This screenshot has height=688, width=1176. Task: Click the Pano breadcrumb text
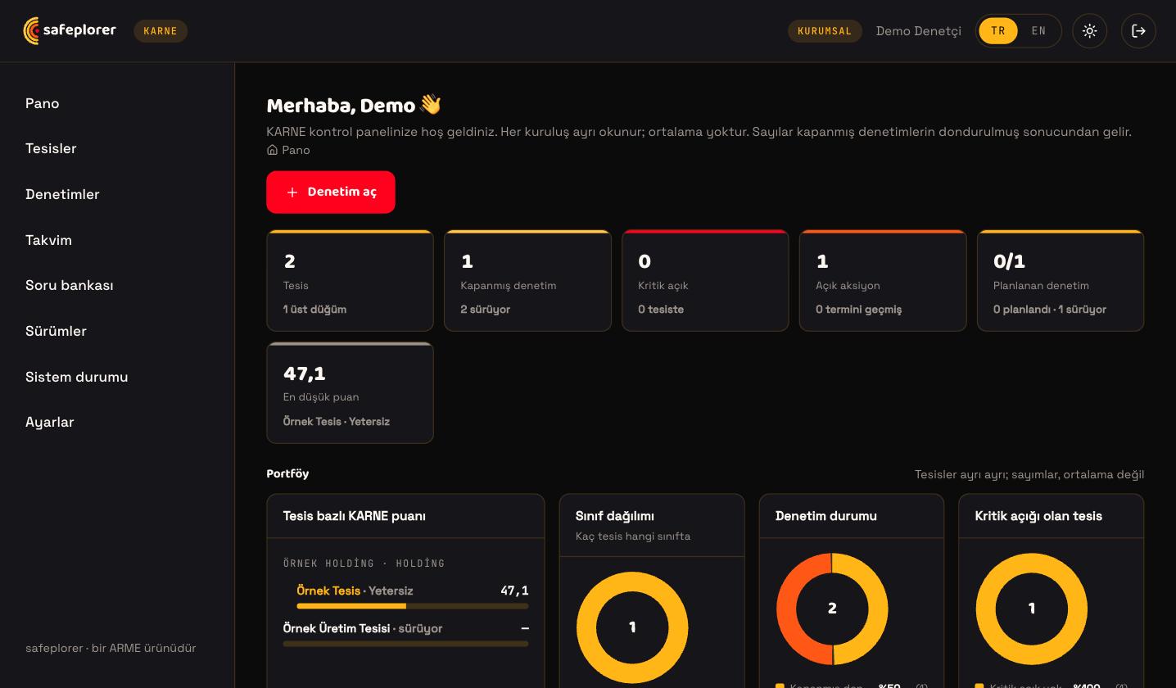pyautogui.click(x=296, y=150)
